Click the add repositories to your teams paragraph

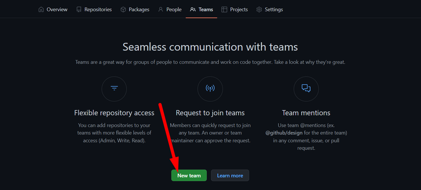[114, 133]
